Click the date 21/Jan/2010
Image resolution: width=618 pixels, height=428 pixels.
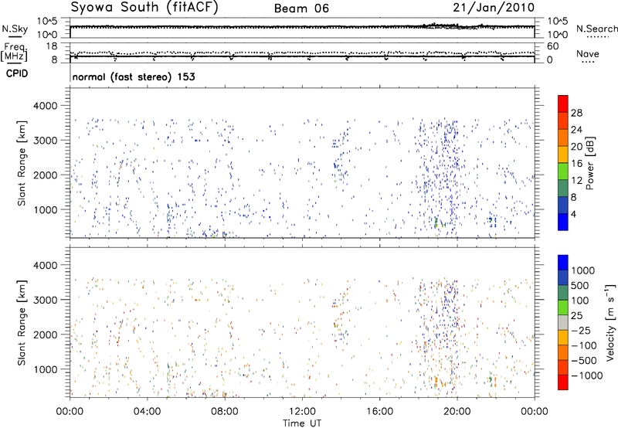[x=494, y=8]
